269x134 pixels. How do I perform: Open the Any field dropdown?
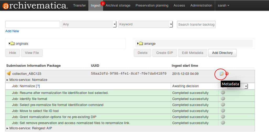(x=89, y=24)
